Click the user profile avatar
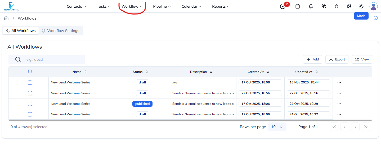Screen dimensions: 381x146 pyautogui.click(x=374, y=6)
